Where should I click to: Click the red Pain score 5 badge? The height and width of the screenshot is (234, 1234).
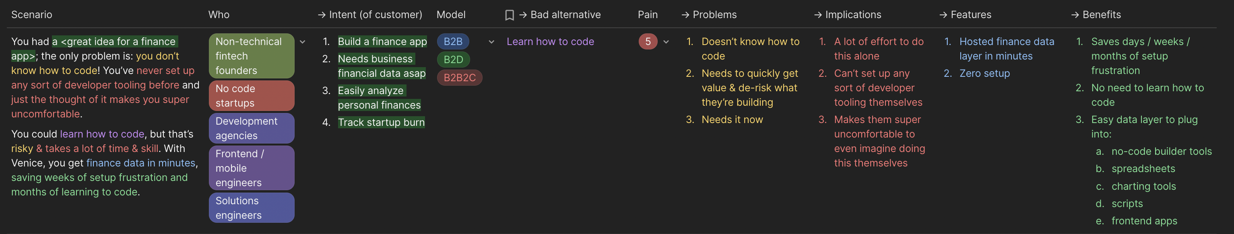(x=648, y=42)
